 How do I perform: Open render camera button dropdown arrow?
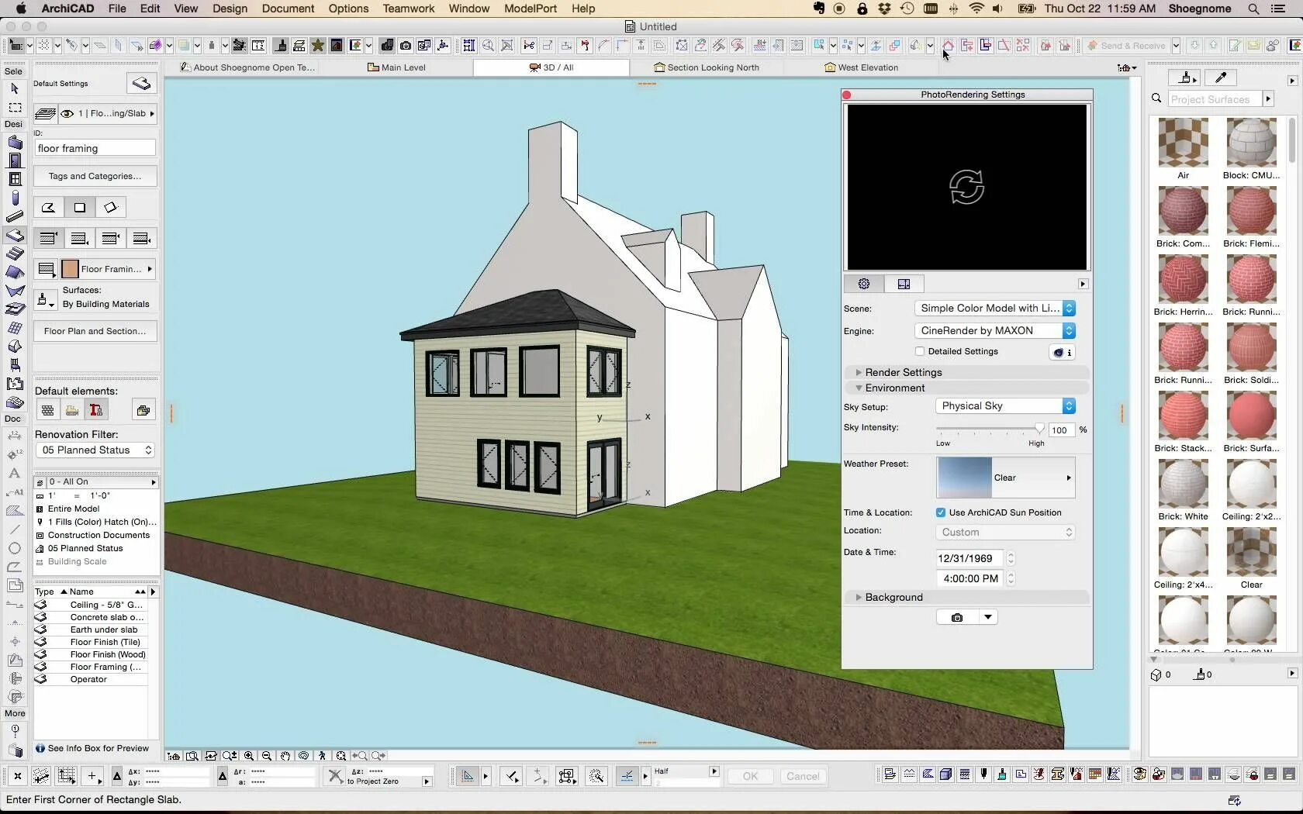[x=987, y=617]
